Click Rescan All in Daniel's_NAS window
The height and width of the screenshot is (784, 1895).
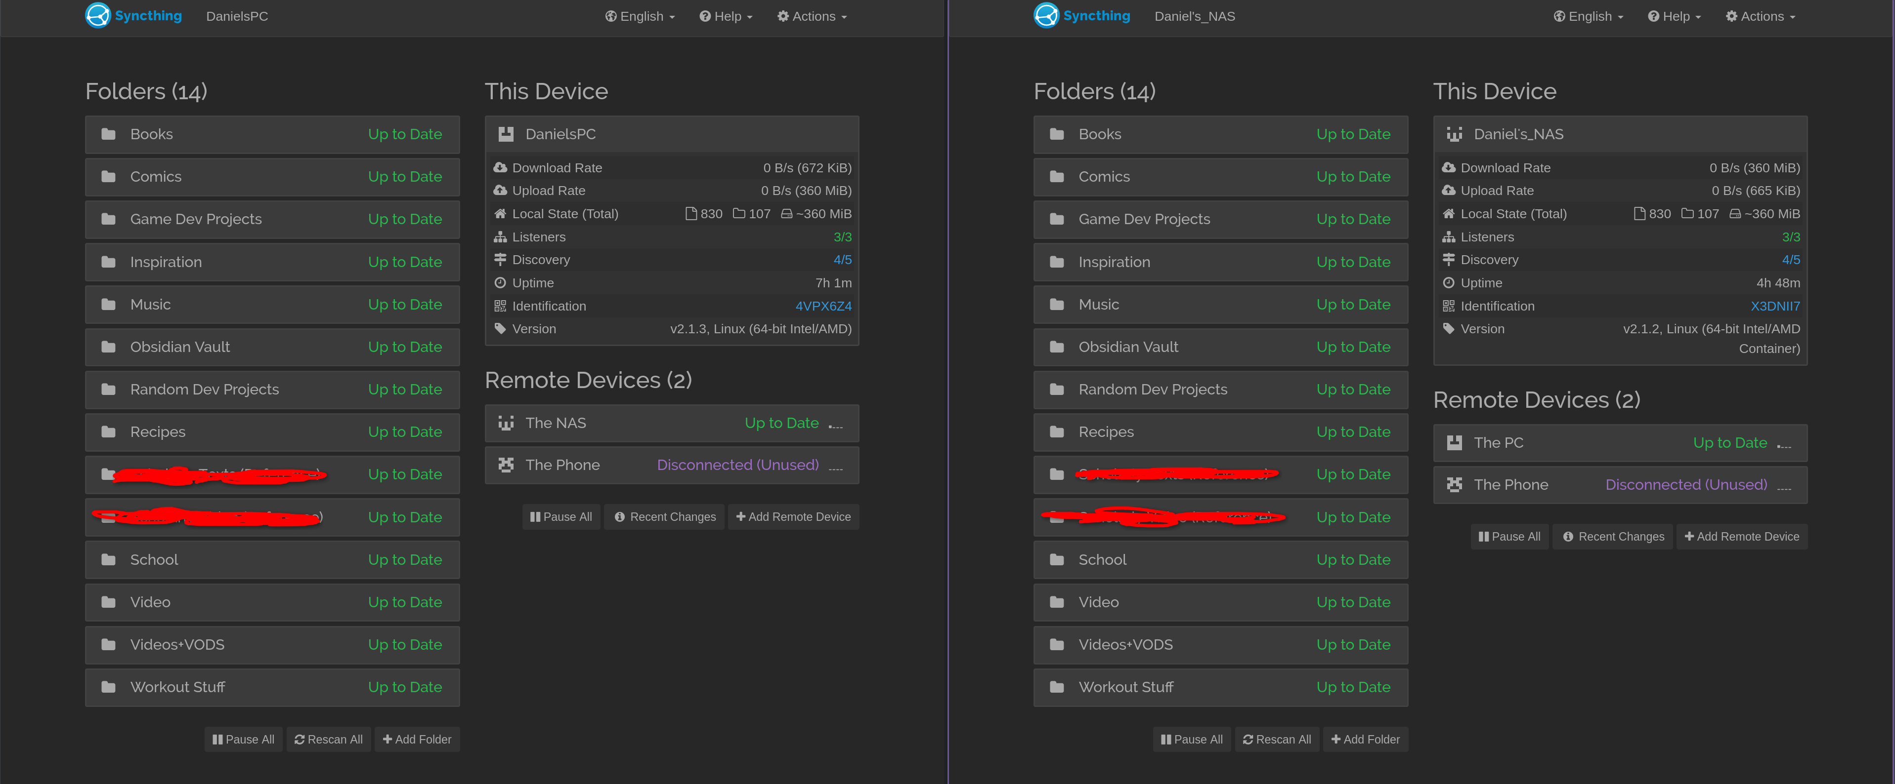[1277, 740]
